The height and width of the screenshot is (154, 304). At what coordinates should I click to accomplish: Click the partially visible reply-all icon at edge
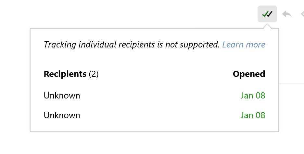(x=302, y=14)
